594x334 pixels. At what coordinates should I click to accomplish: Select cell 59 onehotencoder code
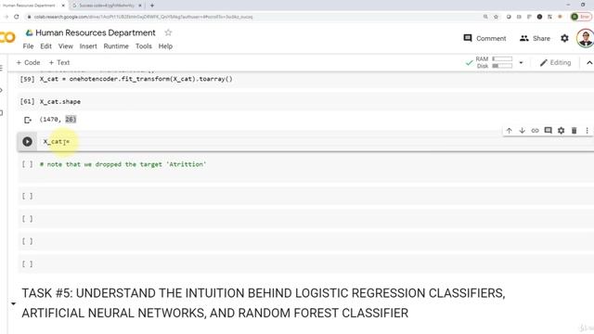pyautogui.click(x=136, y=79)
